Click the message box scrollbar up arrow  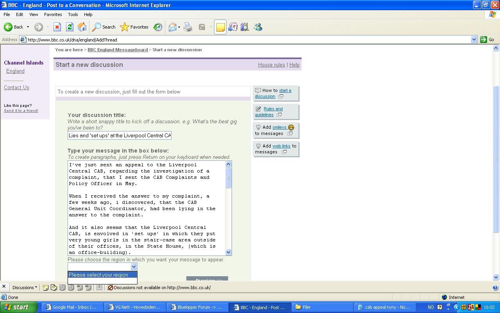coord(229,164)
